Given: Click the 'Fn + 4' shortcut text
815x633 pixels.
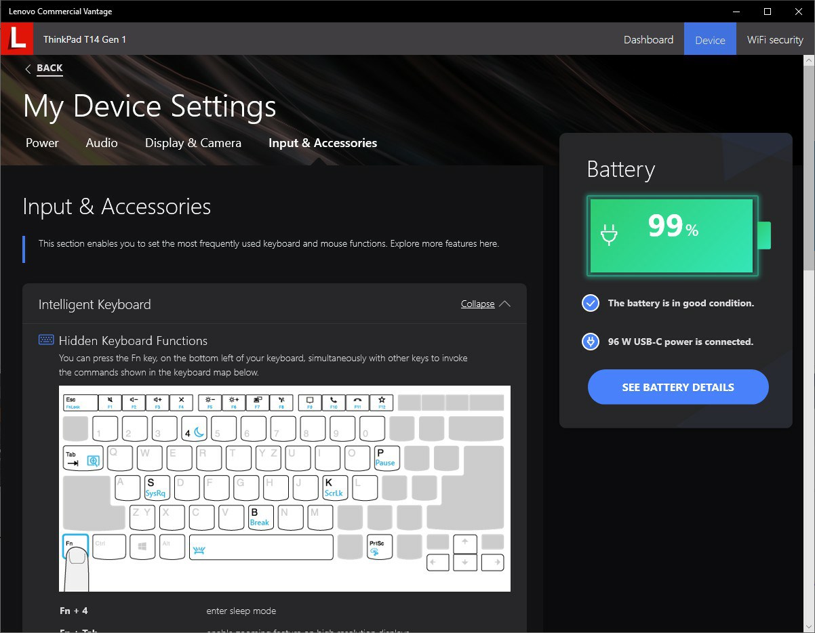Looking at the screenshot, I should tap(74, 611).
